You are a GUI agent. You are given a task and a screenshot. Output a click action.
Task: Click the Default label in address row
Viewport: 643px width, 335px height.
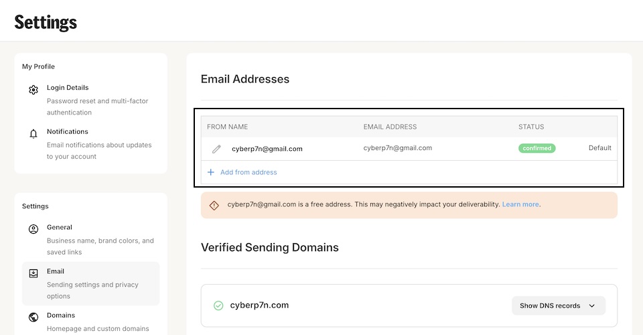[599, 148]
